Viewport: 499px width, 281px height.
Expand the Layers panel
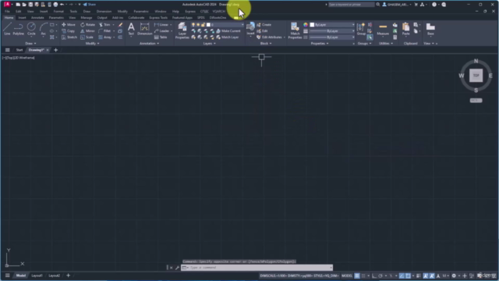(x=209, y=44)
